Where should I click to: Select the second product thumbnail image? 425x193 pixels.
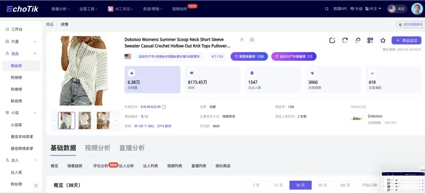click(85, 120)
